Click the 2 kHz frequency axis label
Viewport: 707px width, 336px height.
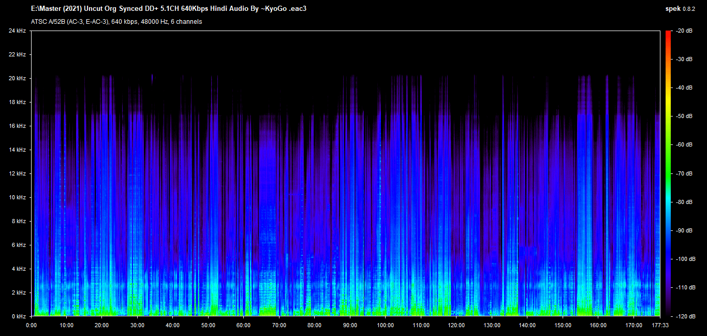(x=19, y=293)
